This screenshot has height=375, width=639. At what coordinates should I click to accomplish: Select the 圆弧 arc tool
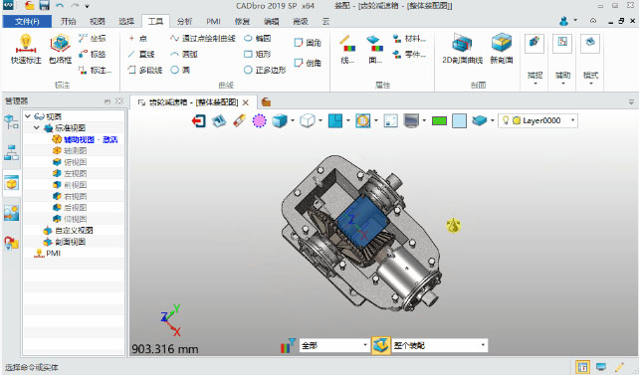pyautogui.click(x=184, y=54)
